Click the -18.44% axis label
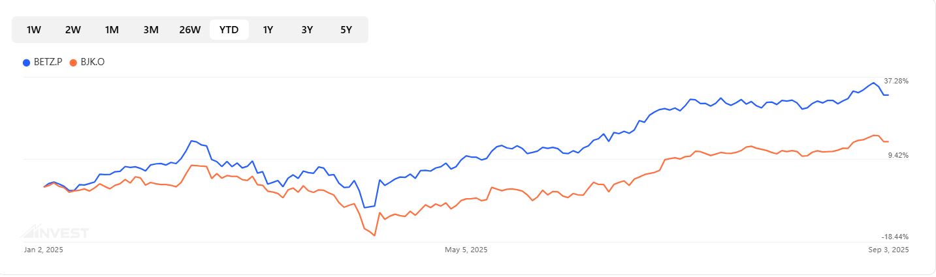The height and width of the screenshot is (277, 936). (896, 237)
